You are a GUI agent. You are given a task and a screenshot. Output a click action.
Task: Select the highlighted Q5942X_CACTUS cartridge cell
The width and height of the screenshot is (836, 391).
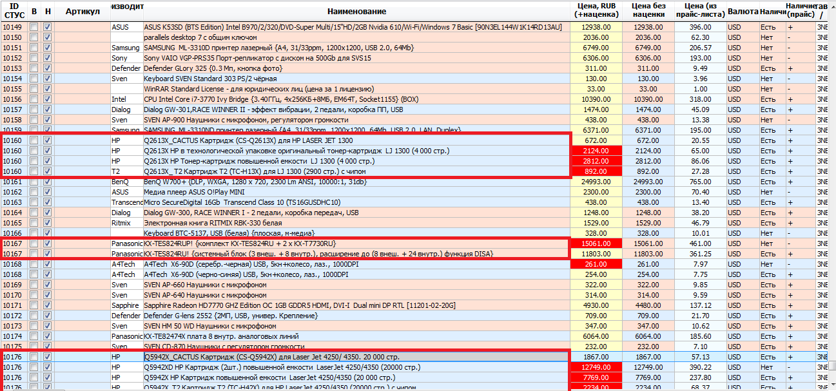coord(356,357)
